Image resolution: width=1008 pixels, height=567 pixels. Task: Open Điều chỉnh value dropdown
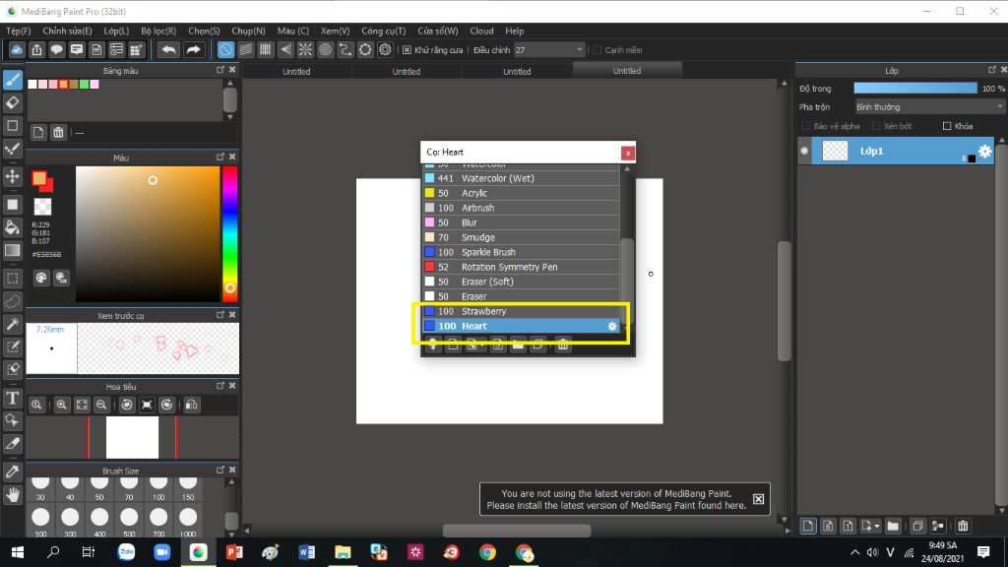[x=549, y=49]
